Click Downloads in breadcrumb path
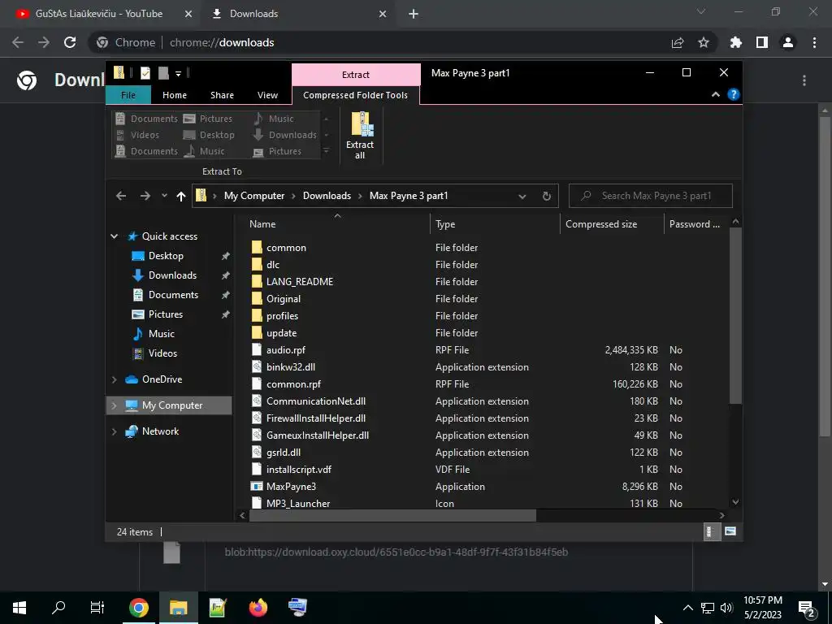 point(327,196)
